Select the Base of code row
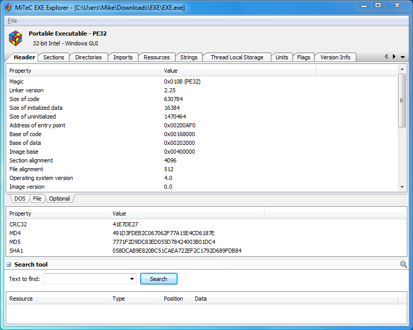This screenshot has height=330, width=413. [202, 134]
